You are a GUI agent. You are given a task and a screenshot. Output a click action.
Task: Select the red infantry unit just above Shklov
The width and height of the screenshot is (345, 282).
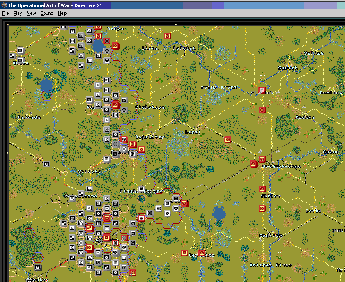[262, 189]
